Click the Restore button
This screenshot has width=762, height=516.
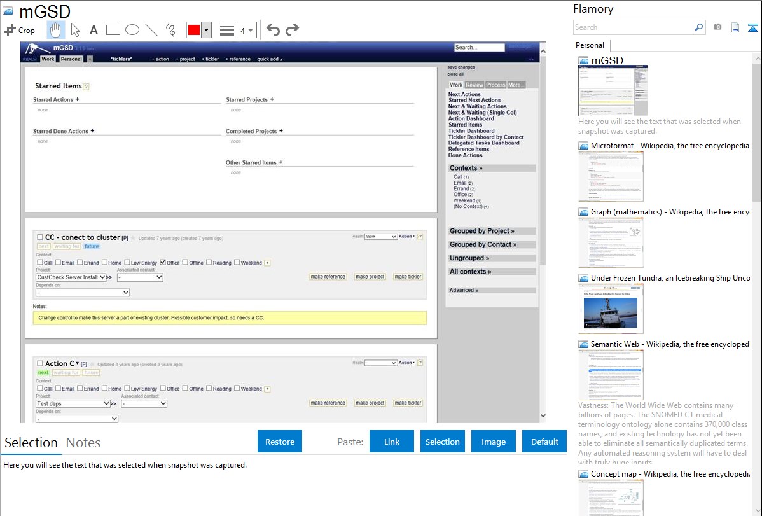tap(280, 442)
